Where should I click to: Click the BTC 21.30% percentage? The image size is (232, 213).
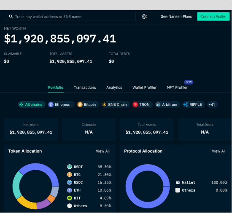point(105,174)
